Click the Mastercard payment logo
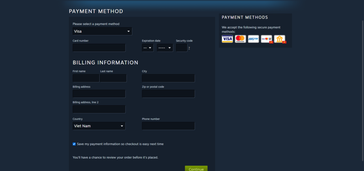Viewport: 364px width, 171px height. 240,39
